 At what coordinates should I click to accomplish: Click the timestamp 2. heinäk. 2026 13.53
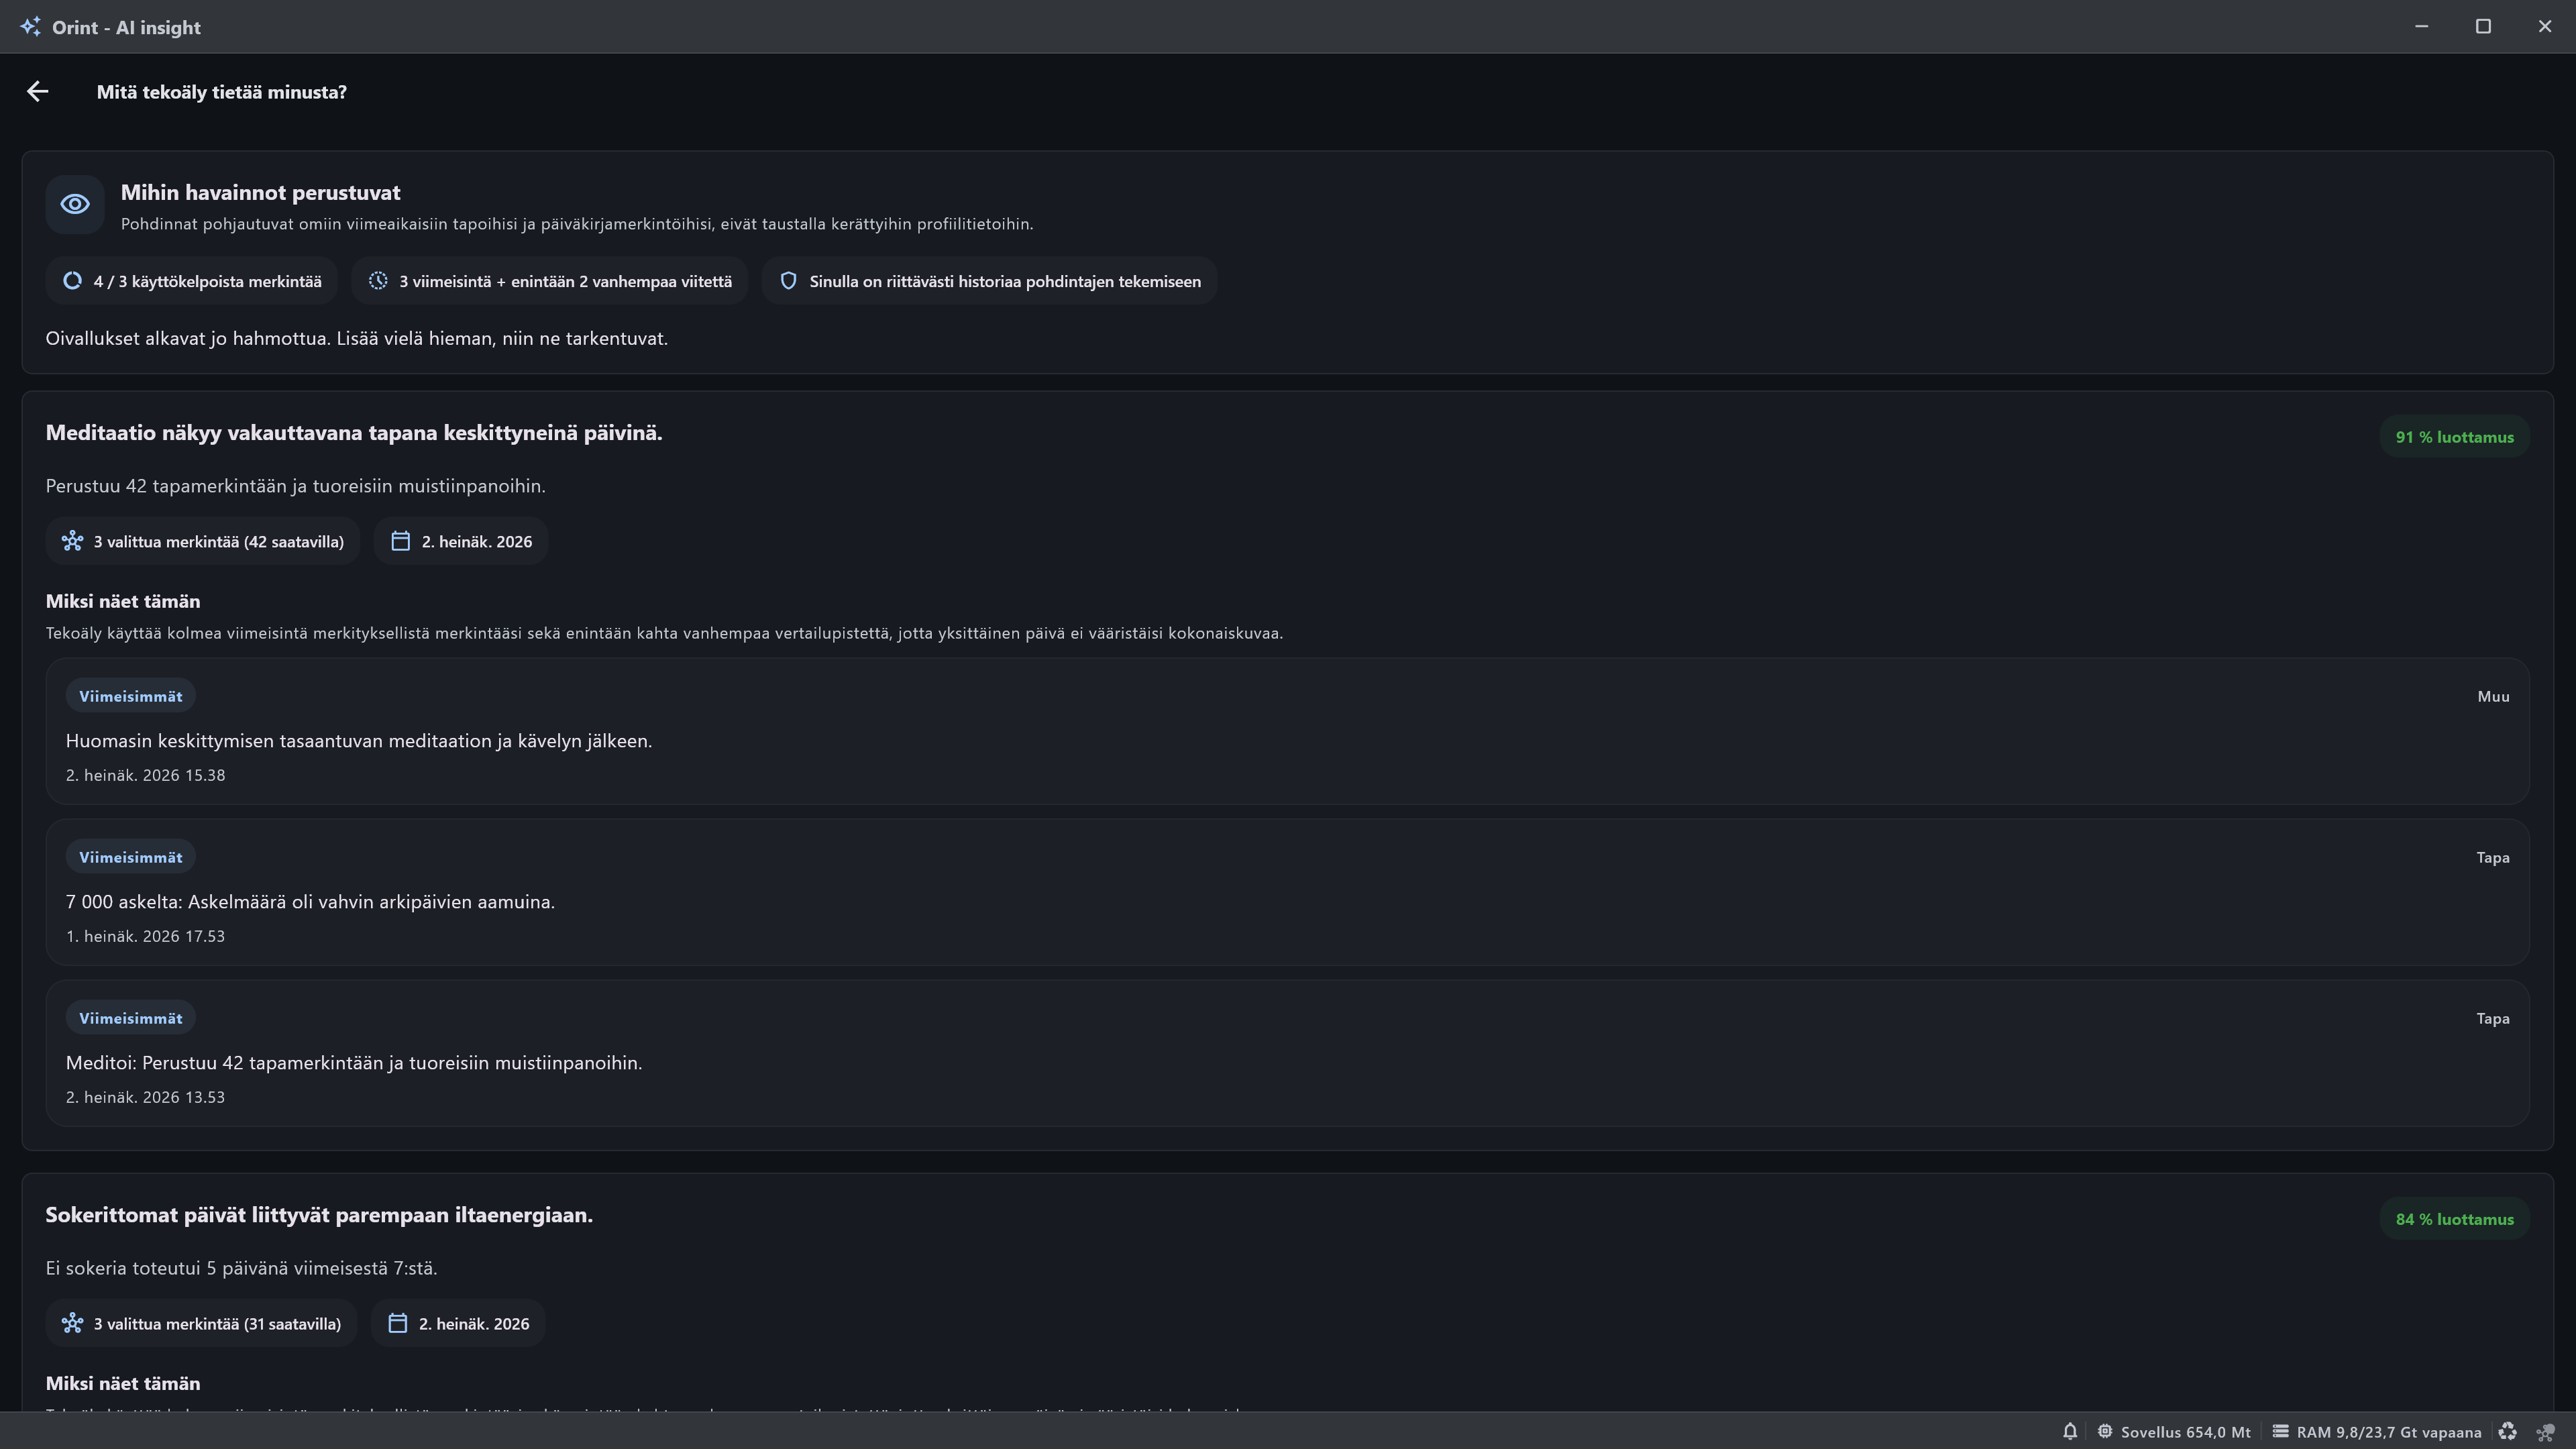tap(146, 1097)
